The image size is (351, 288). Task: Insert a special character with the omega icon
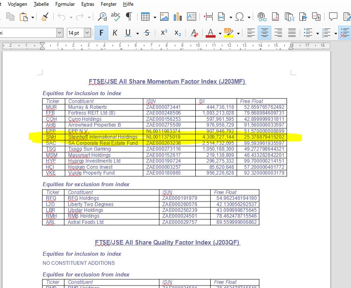(239, 17)
